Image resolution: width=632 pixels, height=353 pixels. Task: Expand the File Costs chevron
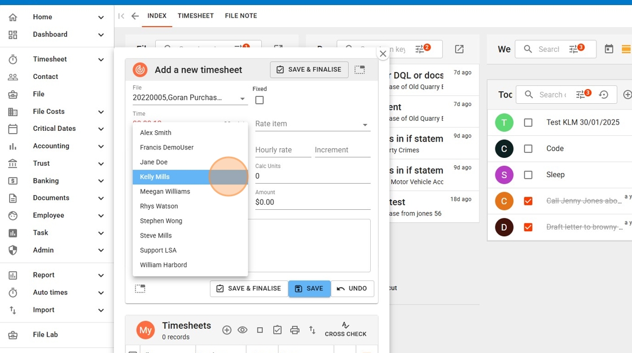(101, 112)
